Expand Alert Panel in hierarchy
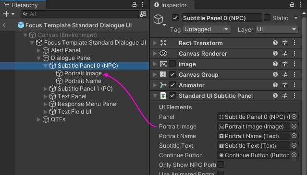The height and width of the screenshot is (175, 307). [x=39, y=50]
